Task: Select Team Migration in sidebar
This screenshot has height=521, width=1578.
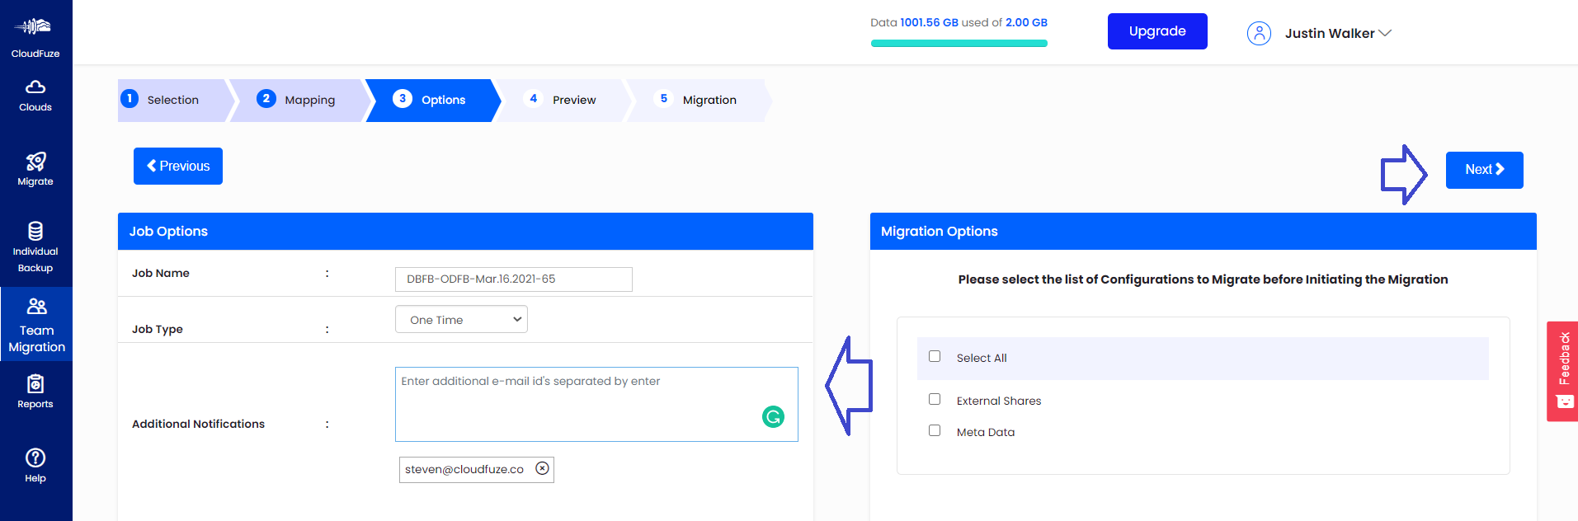Action: 36,324
